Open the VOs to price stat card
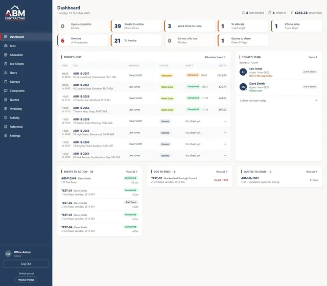The image size is (327, 286). pos(296,26)
